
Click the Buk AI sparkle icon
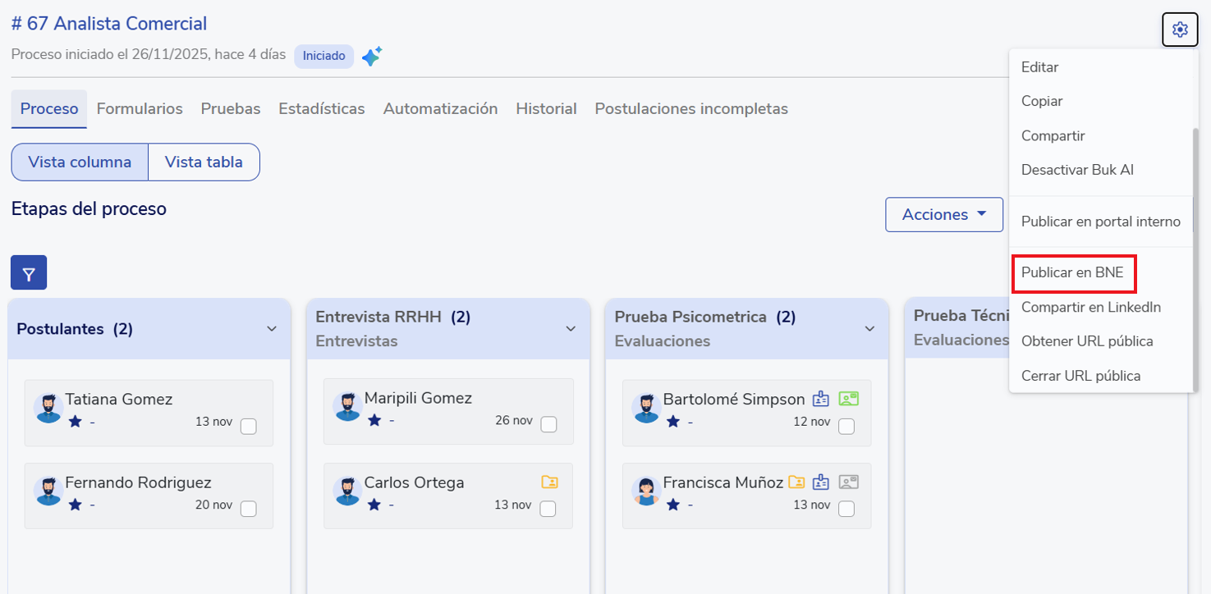click(372, 57)
